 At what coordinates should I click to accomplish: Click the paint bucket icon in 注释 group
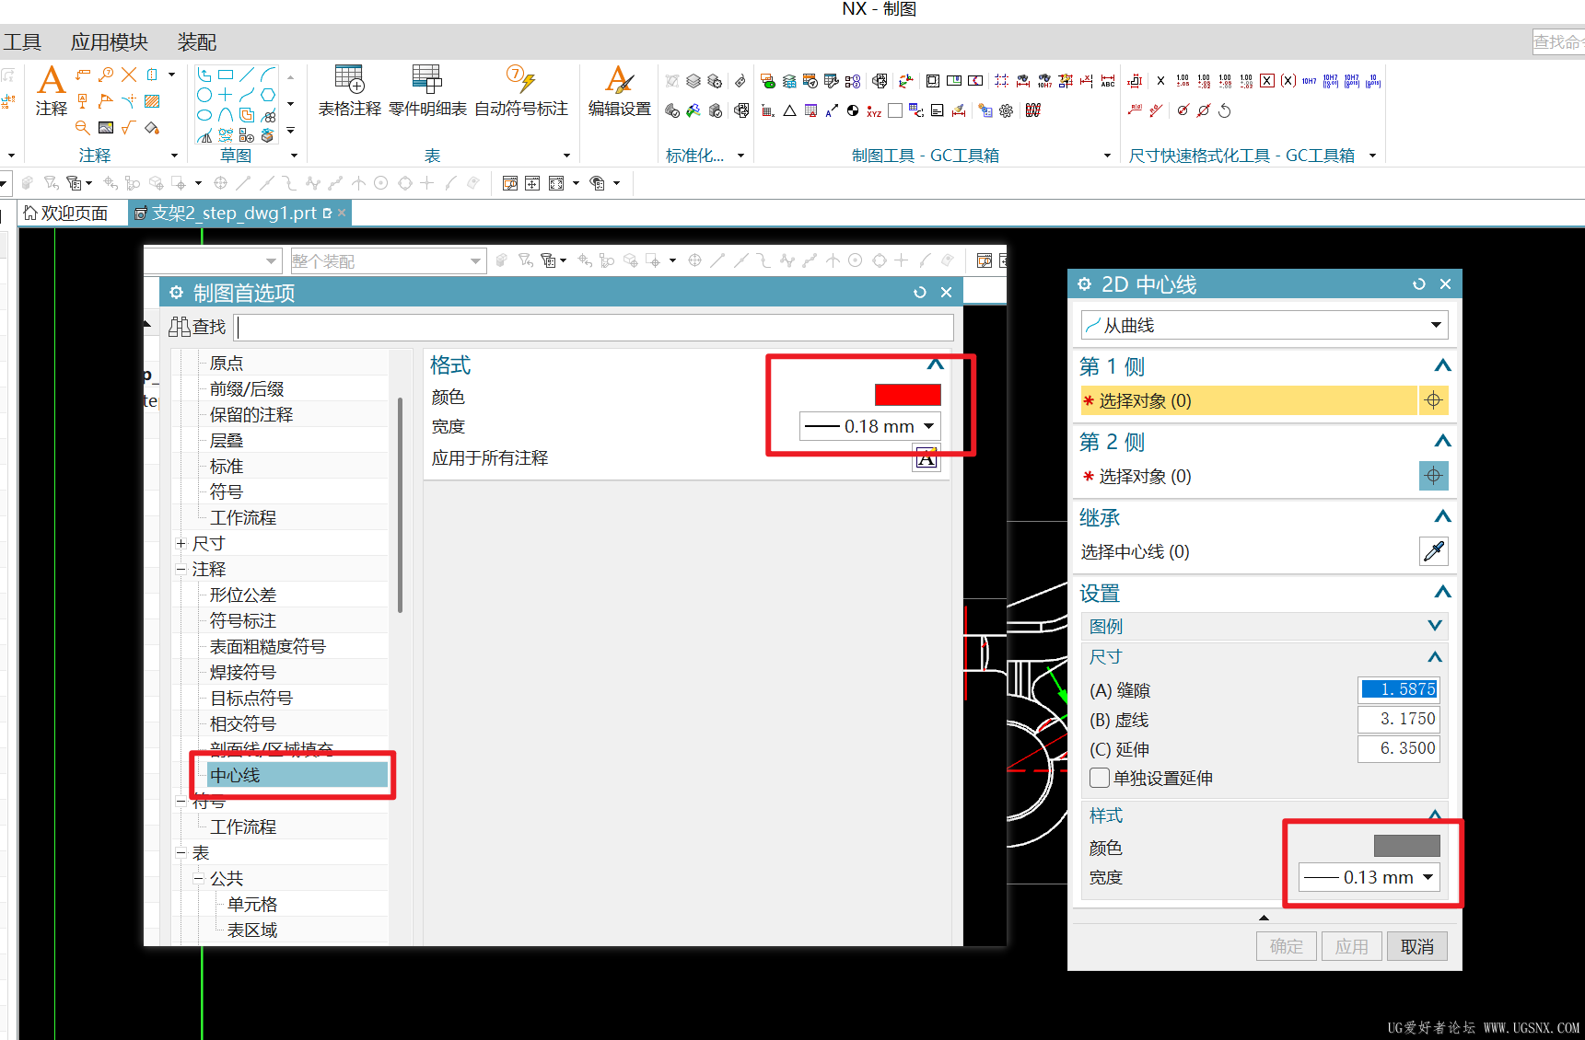152,128
